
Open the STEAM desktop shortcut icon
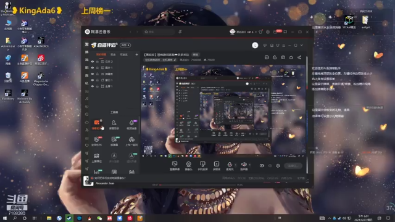349,22
